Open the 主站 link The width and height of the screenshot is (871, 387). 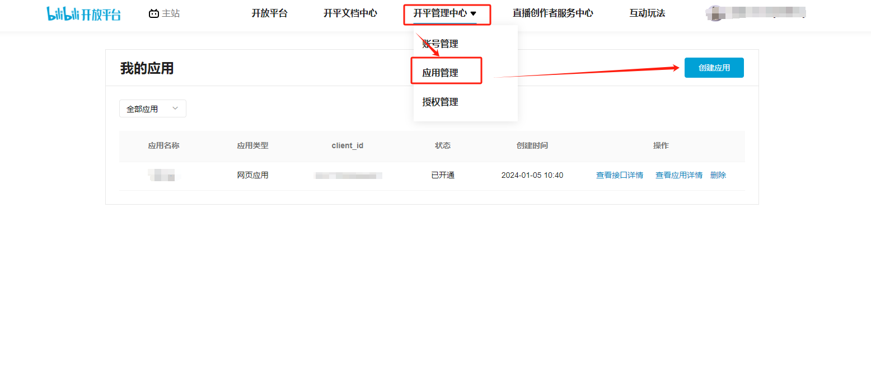(x=171, y=13)
